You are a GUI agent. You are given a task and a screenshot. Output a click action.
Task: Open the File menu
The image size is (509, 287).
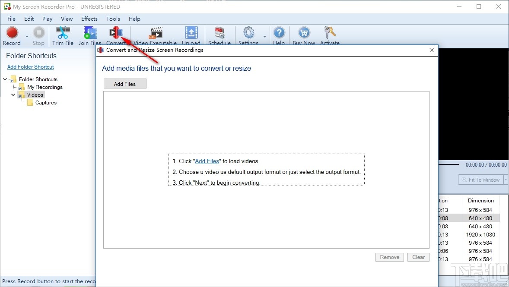point(11,19)
